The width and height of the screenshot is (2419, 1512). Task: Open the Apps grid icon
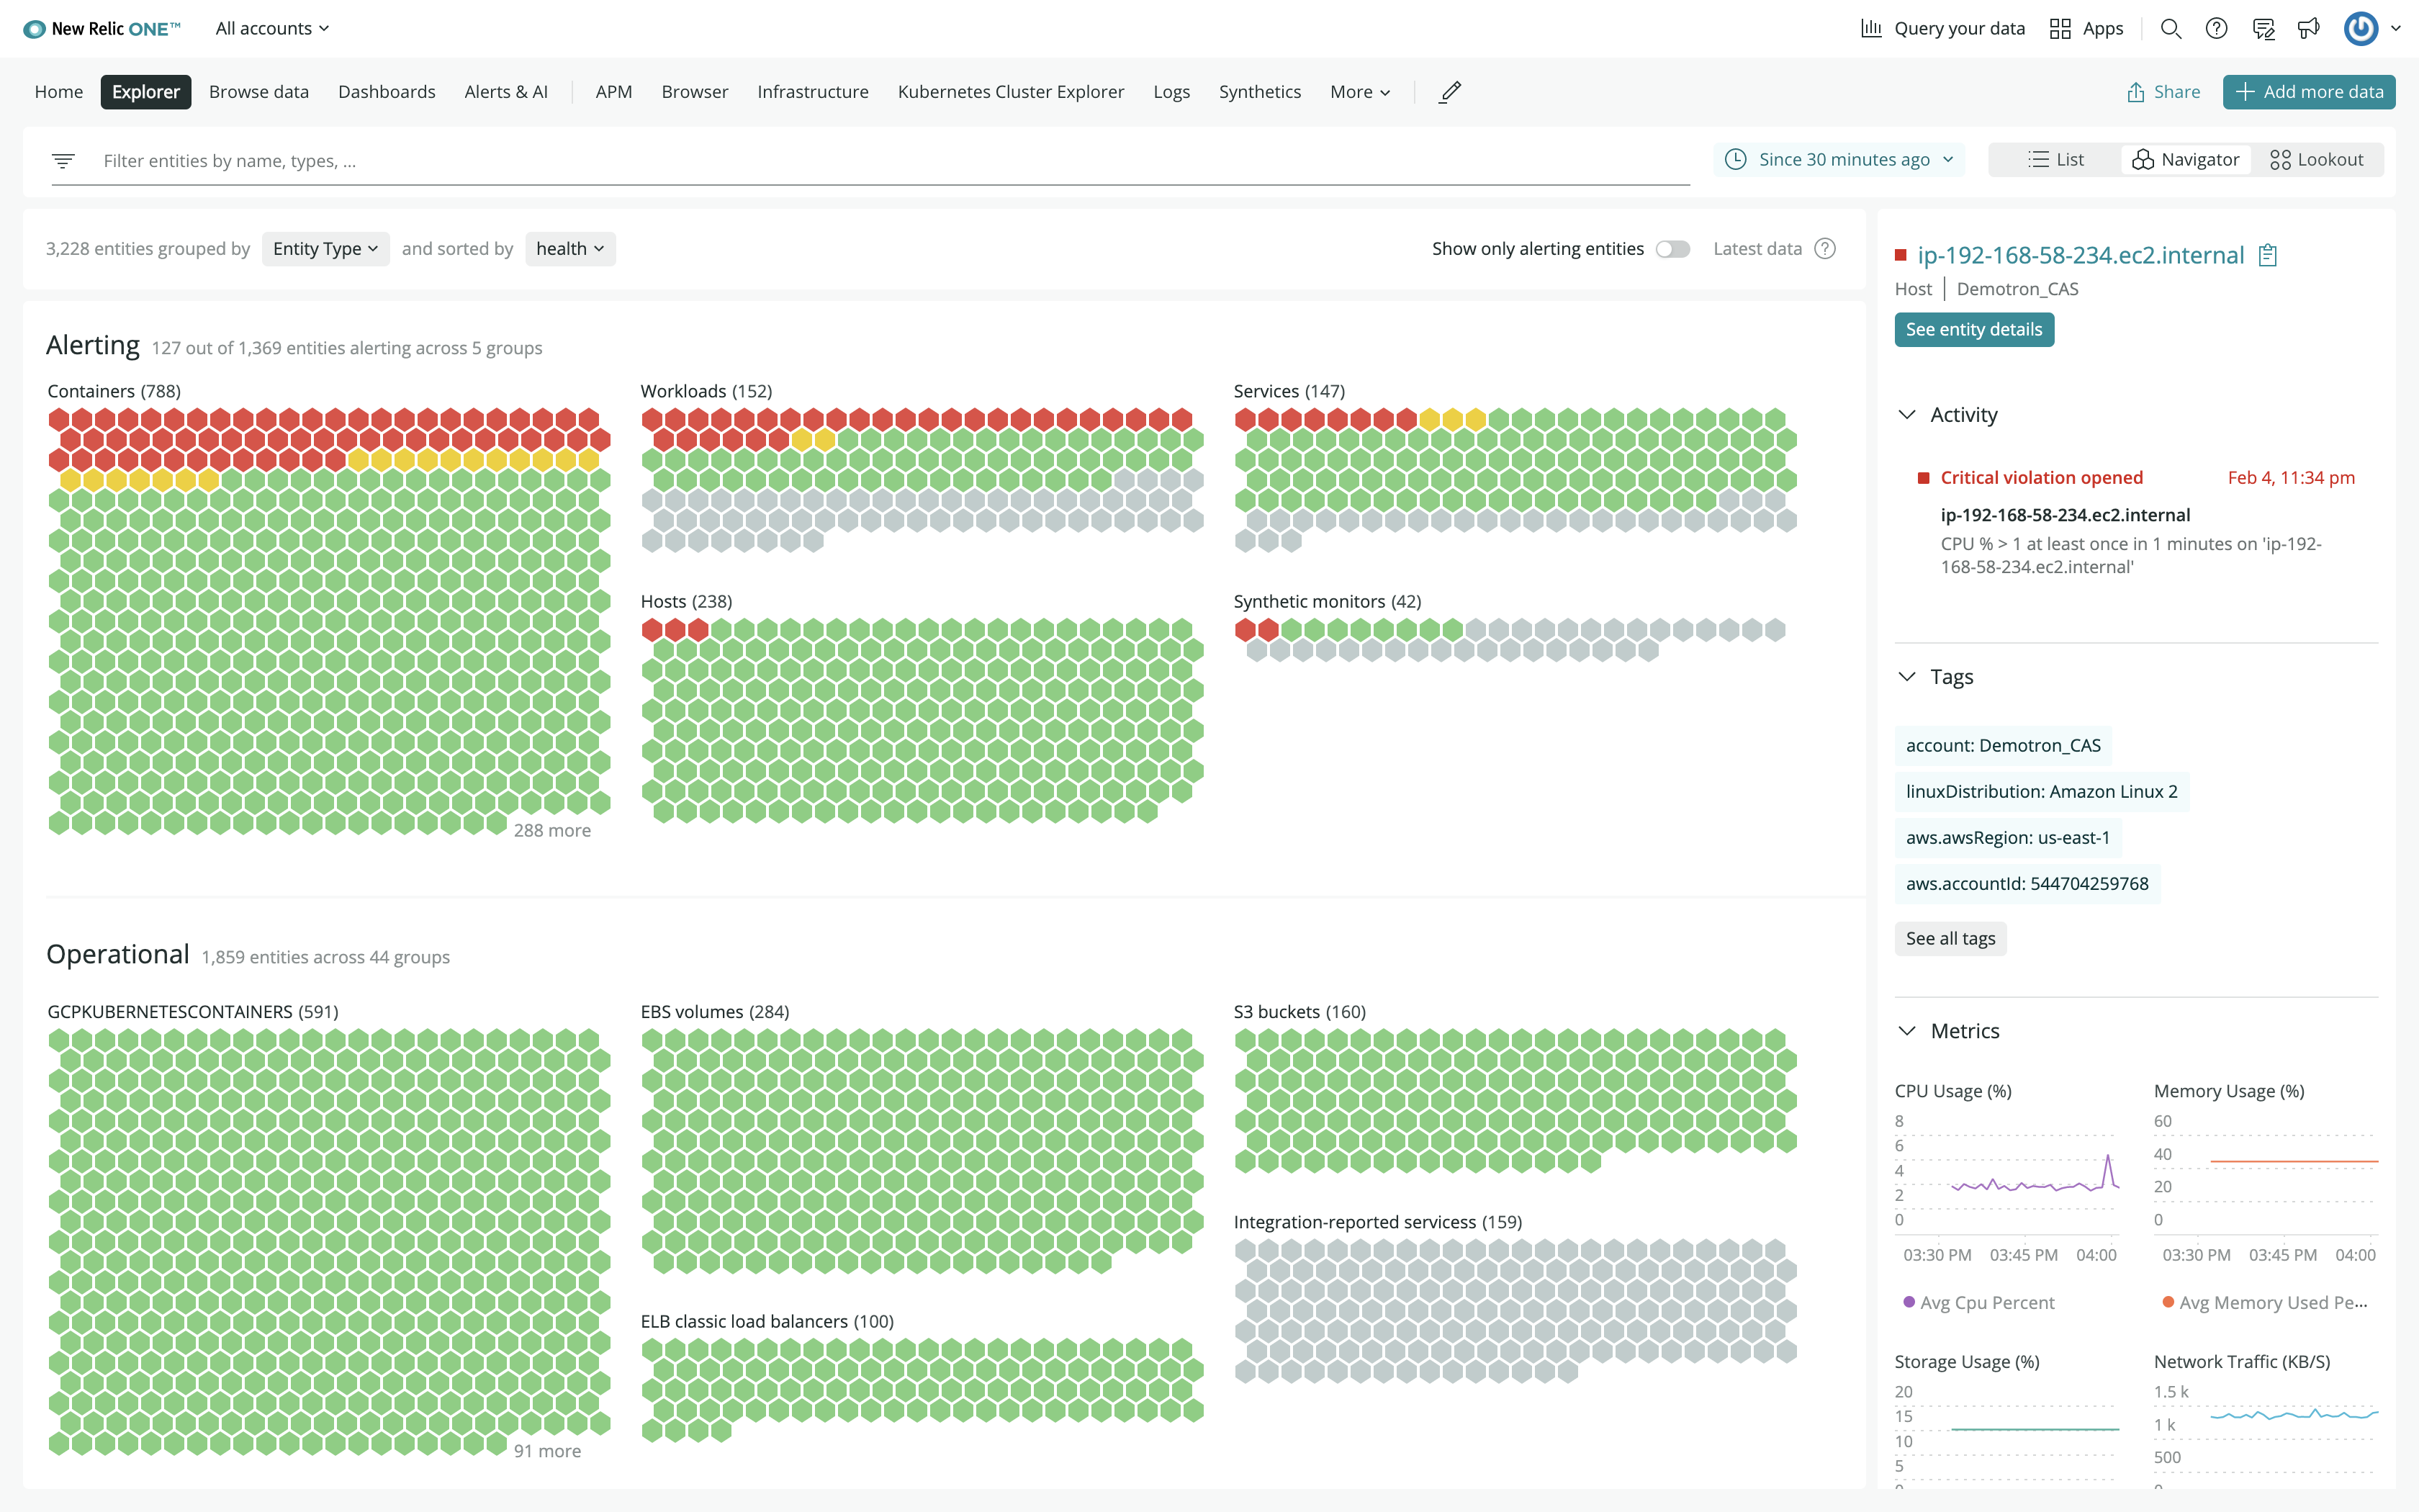tap(2060, 29)
